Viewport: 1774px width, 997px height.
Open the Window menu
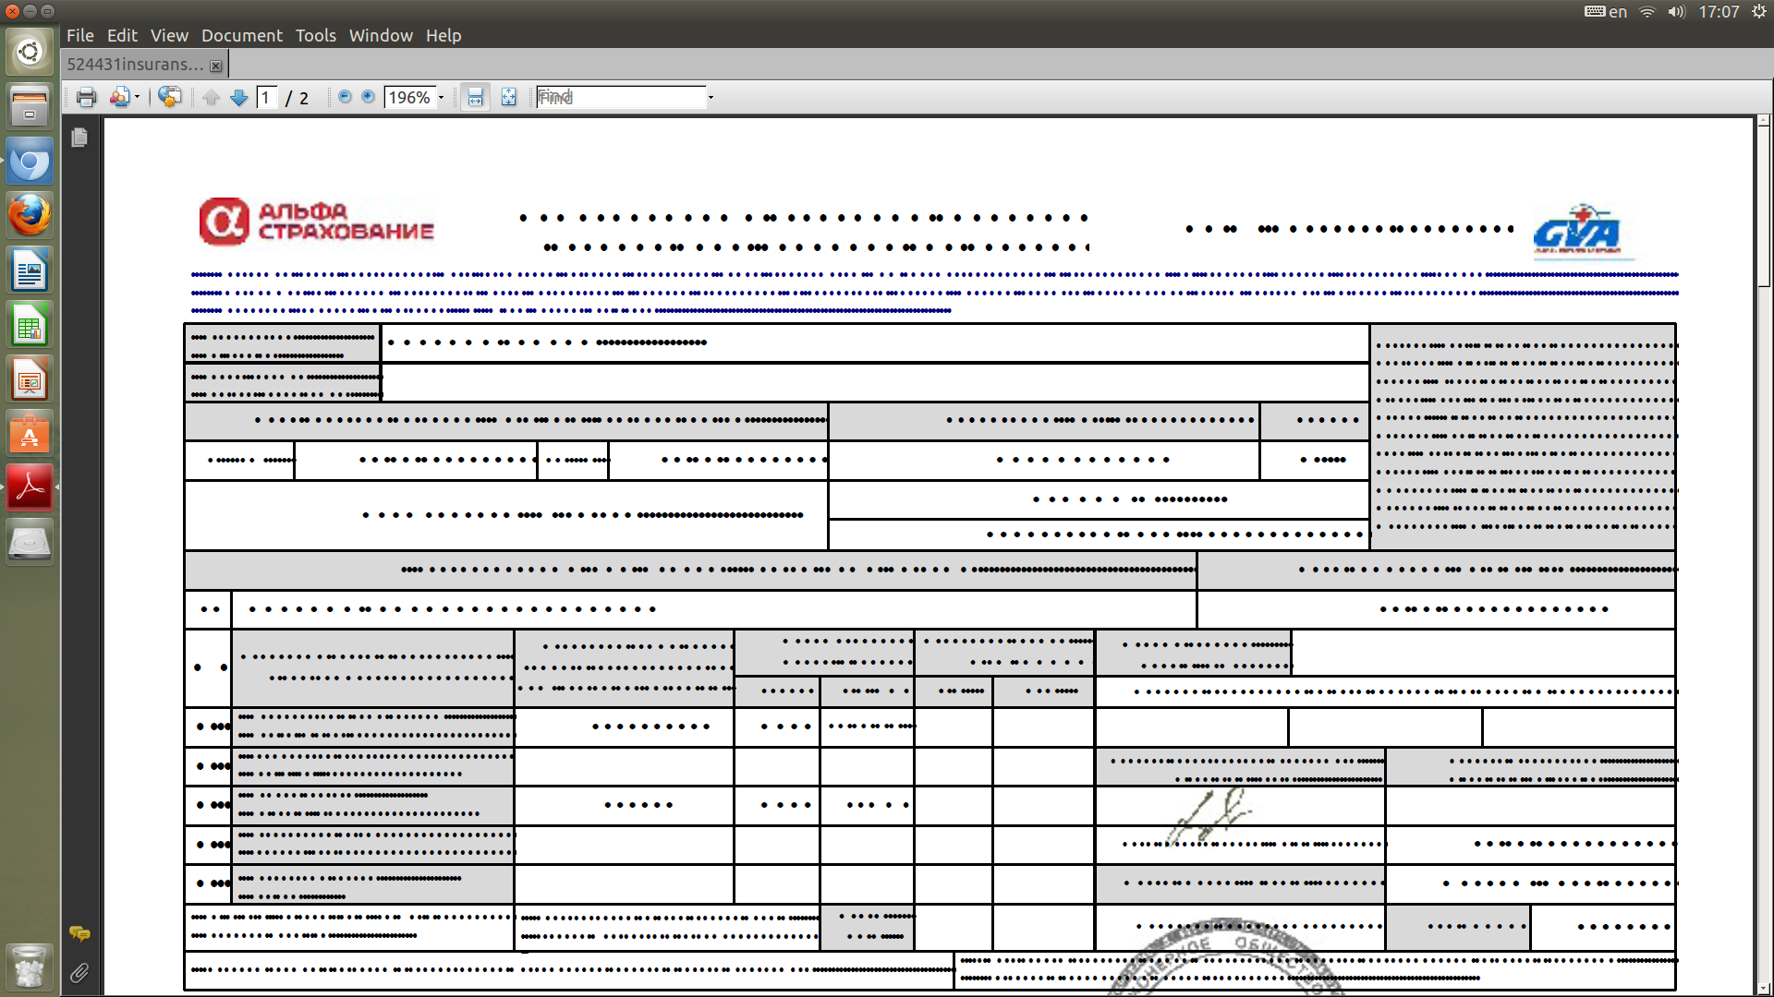click(x=381, y=35)
